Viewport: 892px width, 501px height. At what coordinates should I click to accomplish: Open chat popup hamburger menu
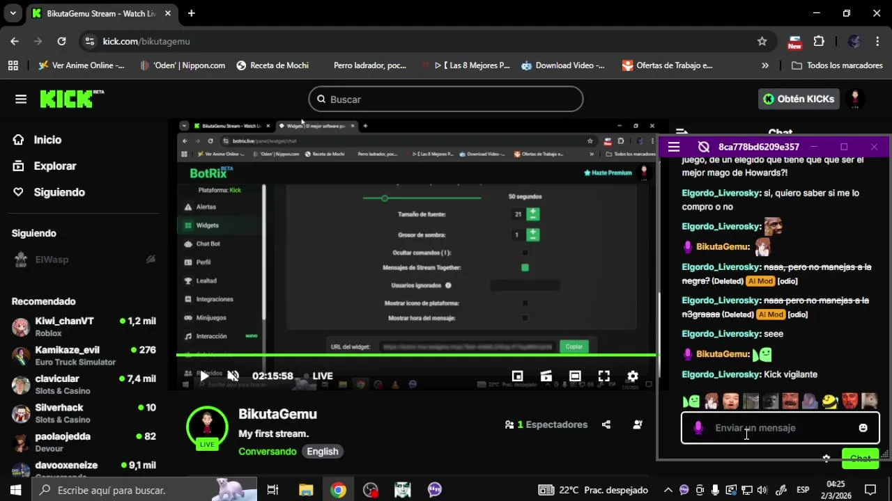(x=673, y=147)
